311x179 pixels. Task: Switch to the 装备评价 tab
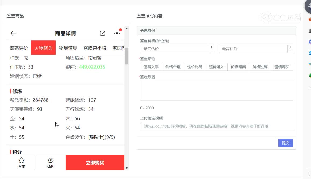(x=19, y=48)
